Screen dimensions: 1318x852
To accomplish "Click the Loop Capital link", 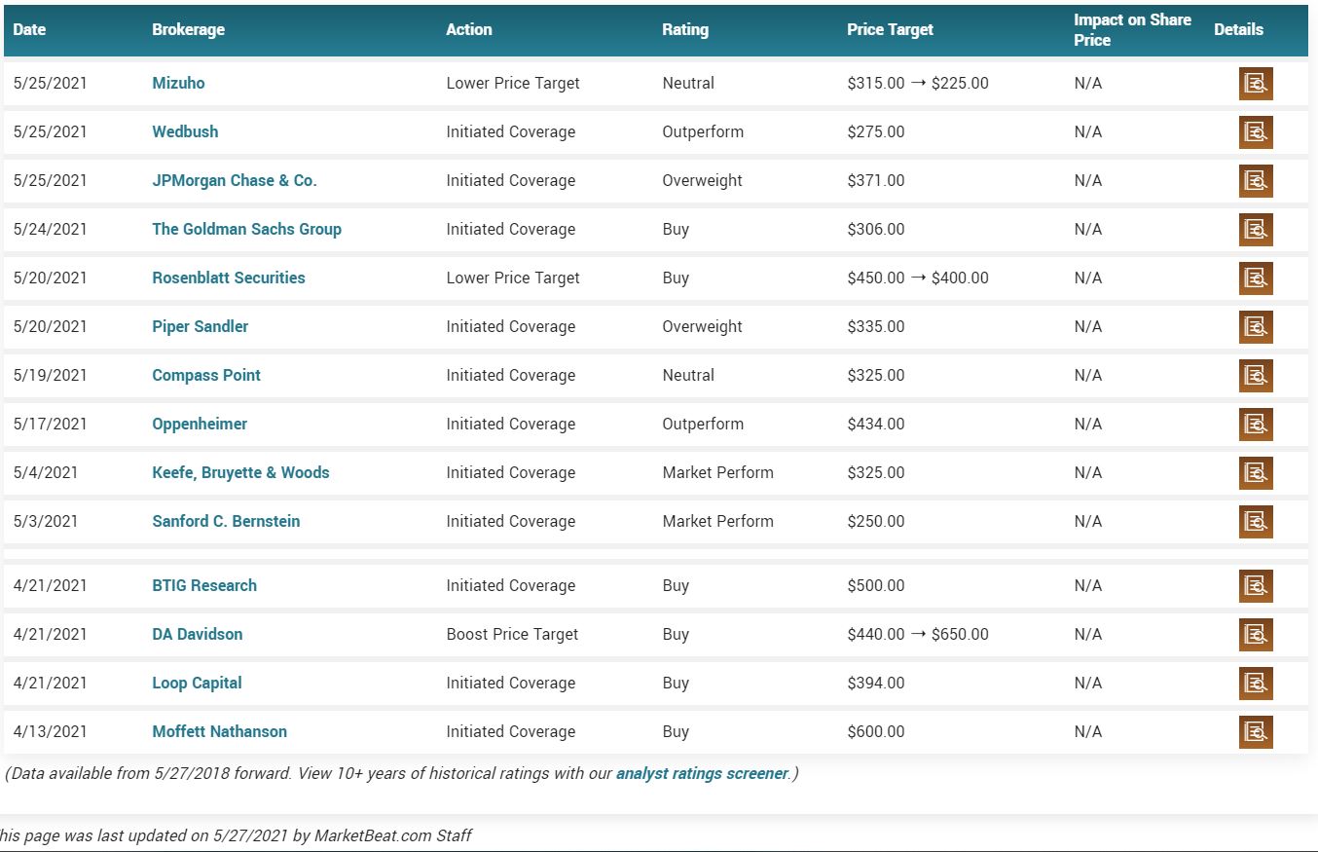I will 197,683.
